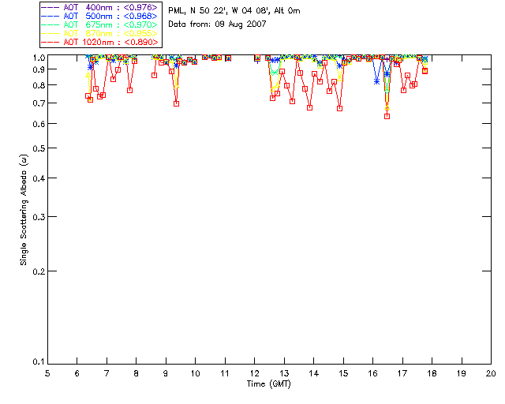Click the x-axis tick label 8
505x404 pixels.
point(137,373)
